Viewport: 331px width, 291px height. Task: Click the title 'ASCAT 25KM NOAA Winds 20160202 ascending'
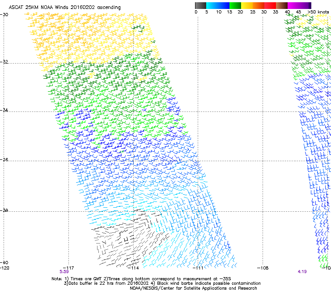pos(64,8)
